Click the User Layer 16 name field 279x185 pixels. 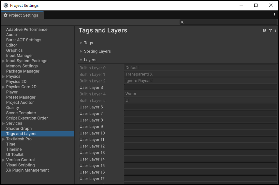pos(200,172)
